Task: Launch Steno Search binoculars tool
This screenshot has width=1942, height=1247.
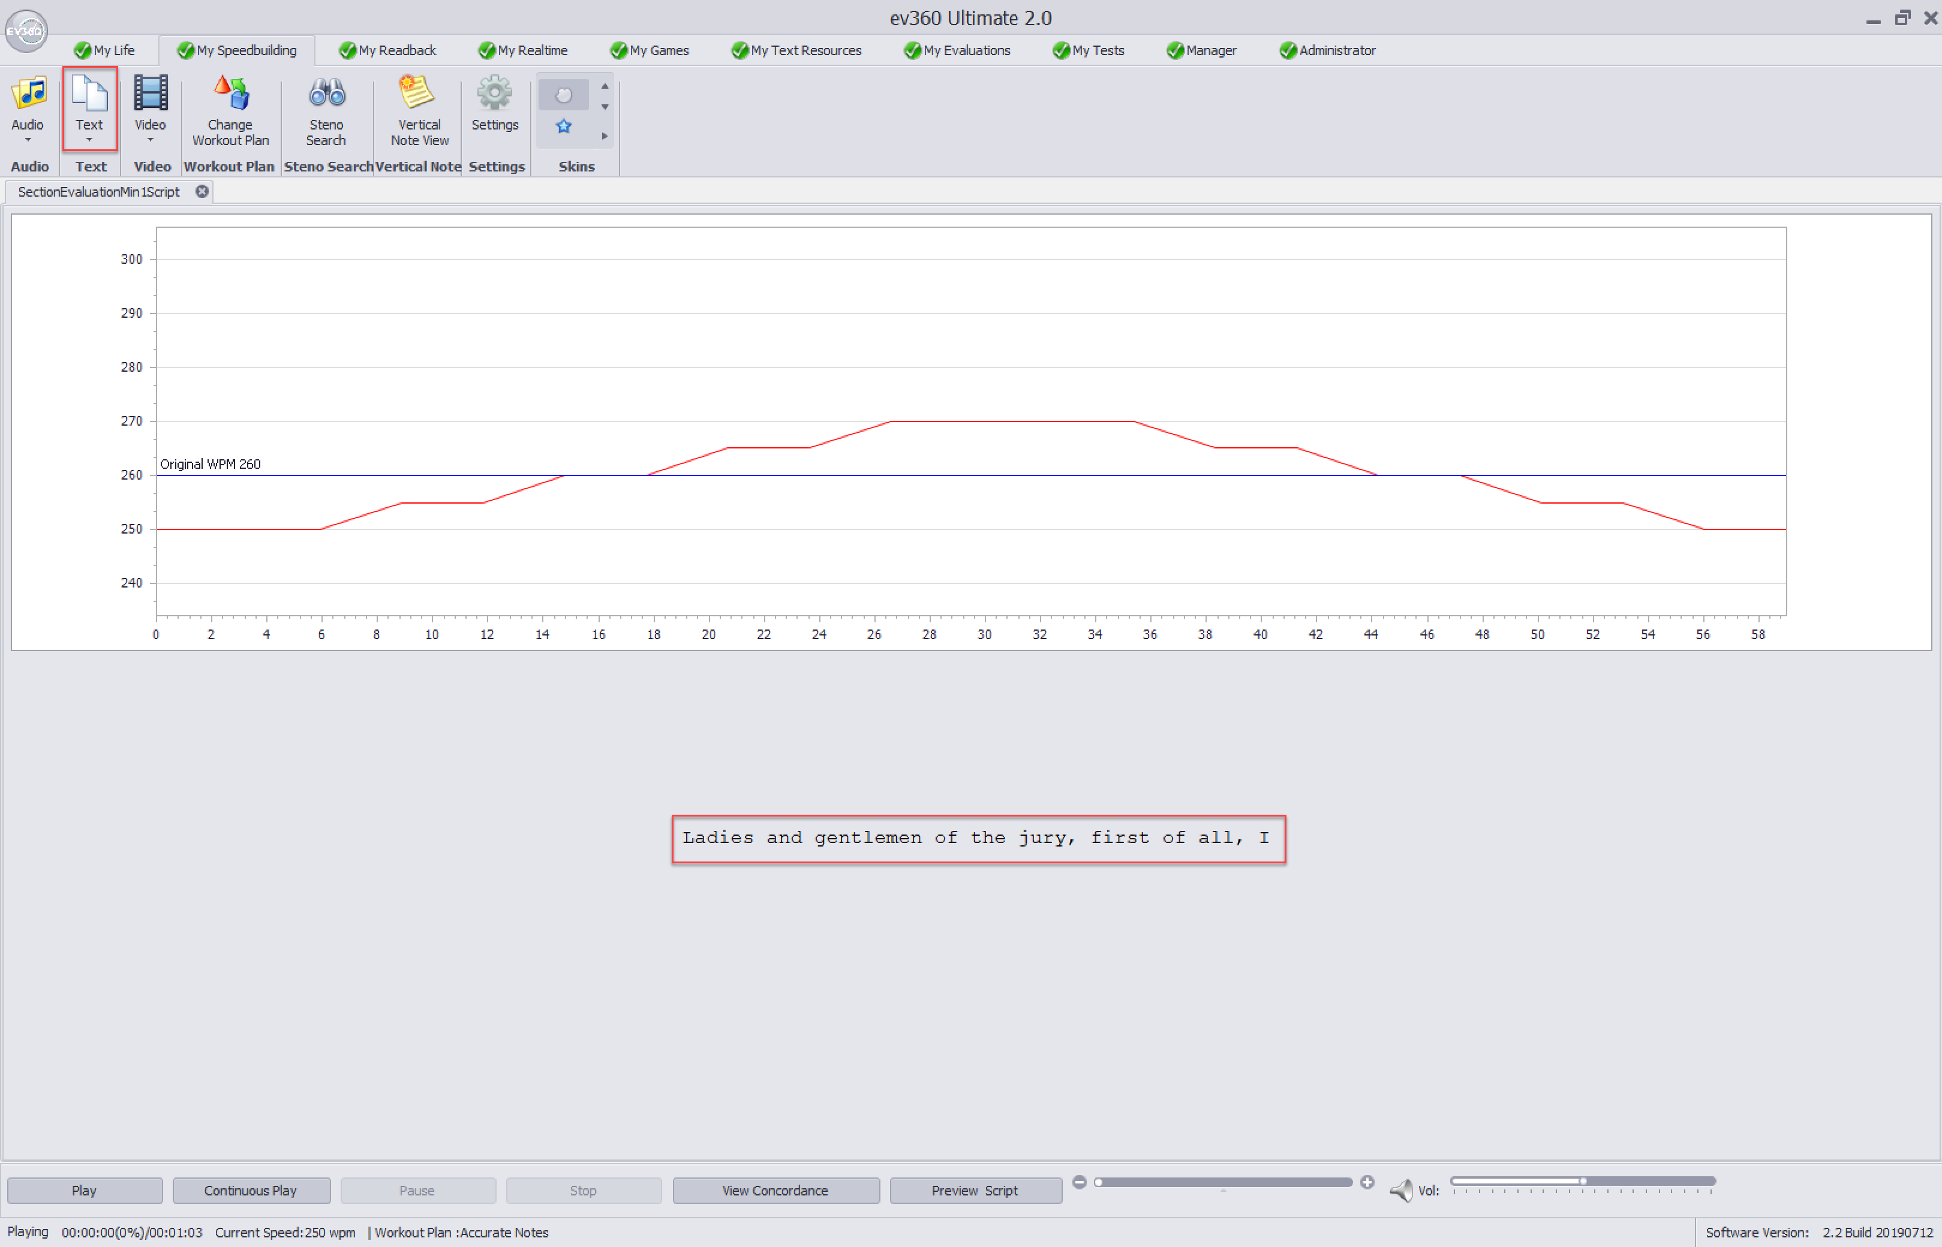Action: 326,111
